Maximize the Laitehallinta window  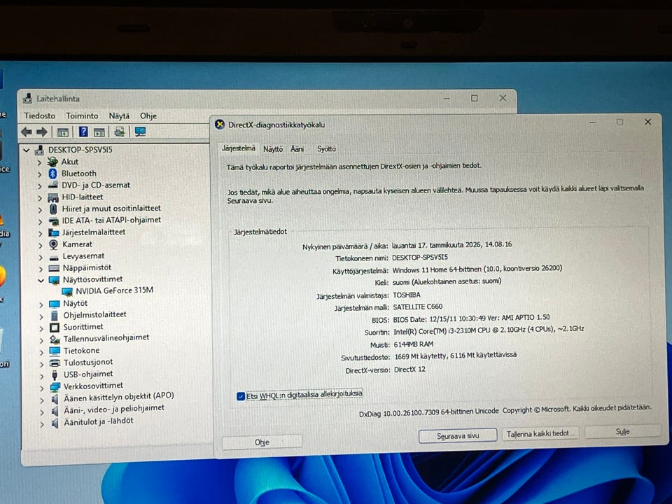click(x=474, y=98)
